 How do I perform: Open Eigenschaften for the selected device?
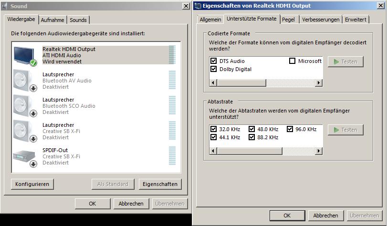pos(160,184)
